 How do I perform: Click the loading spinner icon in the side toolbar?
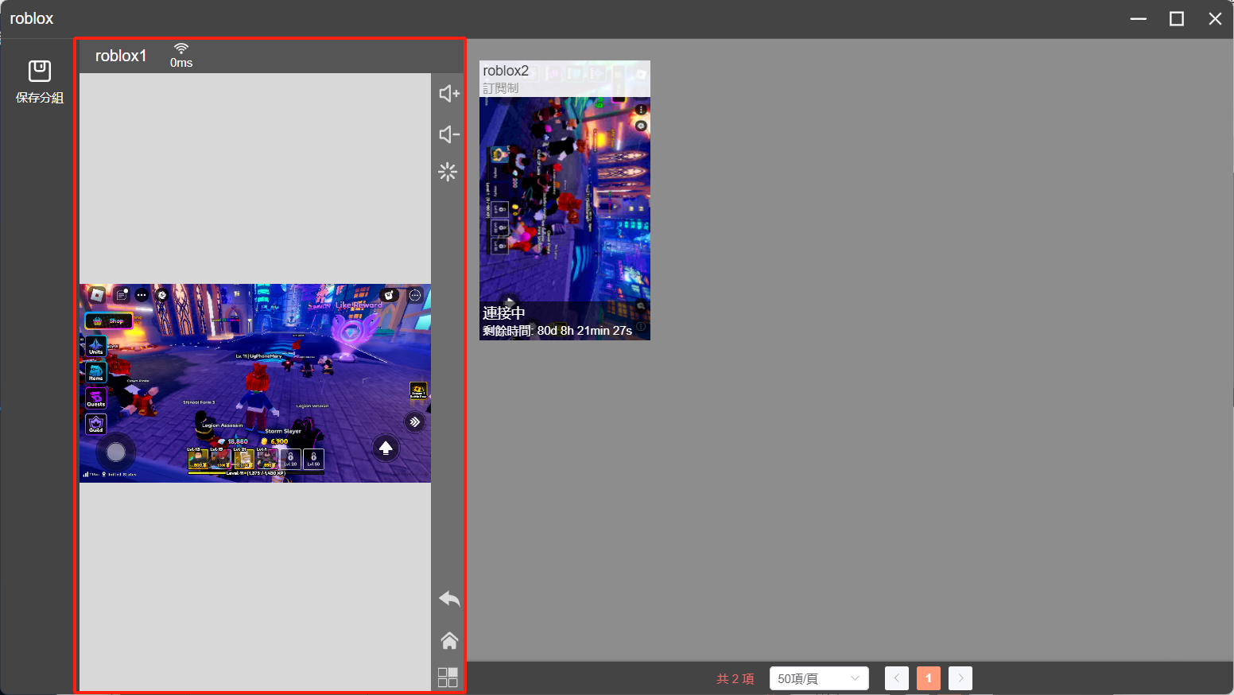pos(448,172)
